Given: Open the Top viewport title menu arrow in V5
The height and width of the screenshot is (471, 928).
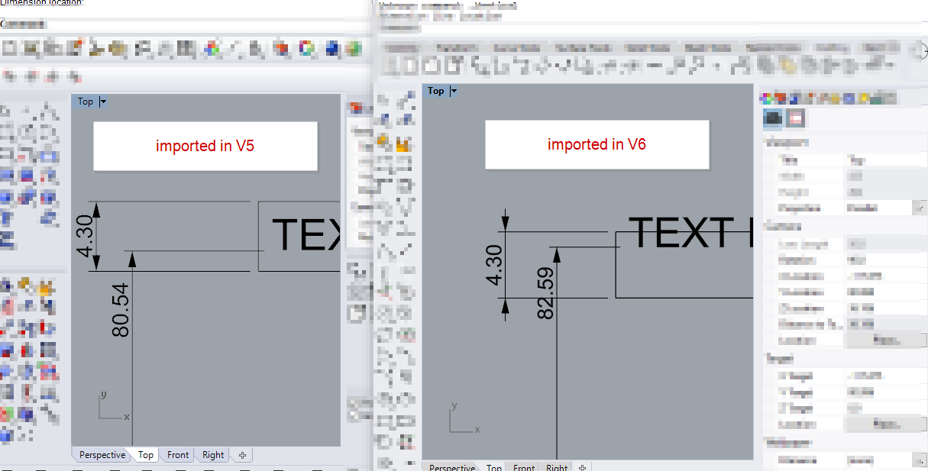Looking at the screenshot, I should point(104,102).
